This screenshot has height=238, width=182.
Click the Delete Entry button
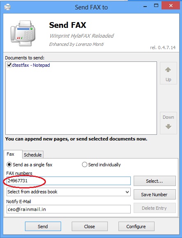click(x=155, y=208)
